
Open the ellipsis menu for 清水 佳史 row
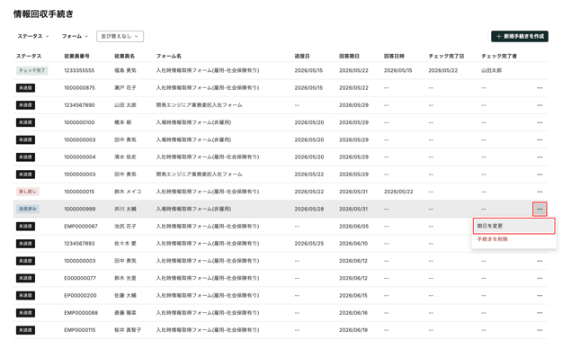pos(540,157)
